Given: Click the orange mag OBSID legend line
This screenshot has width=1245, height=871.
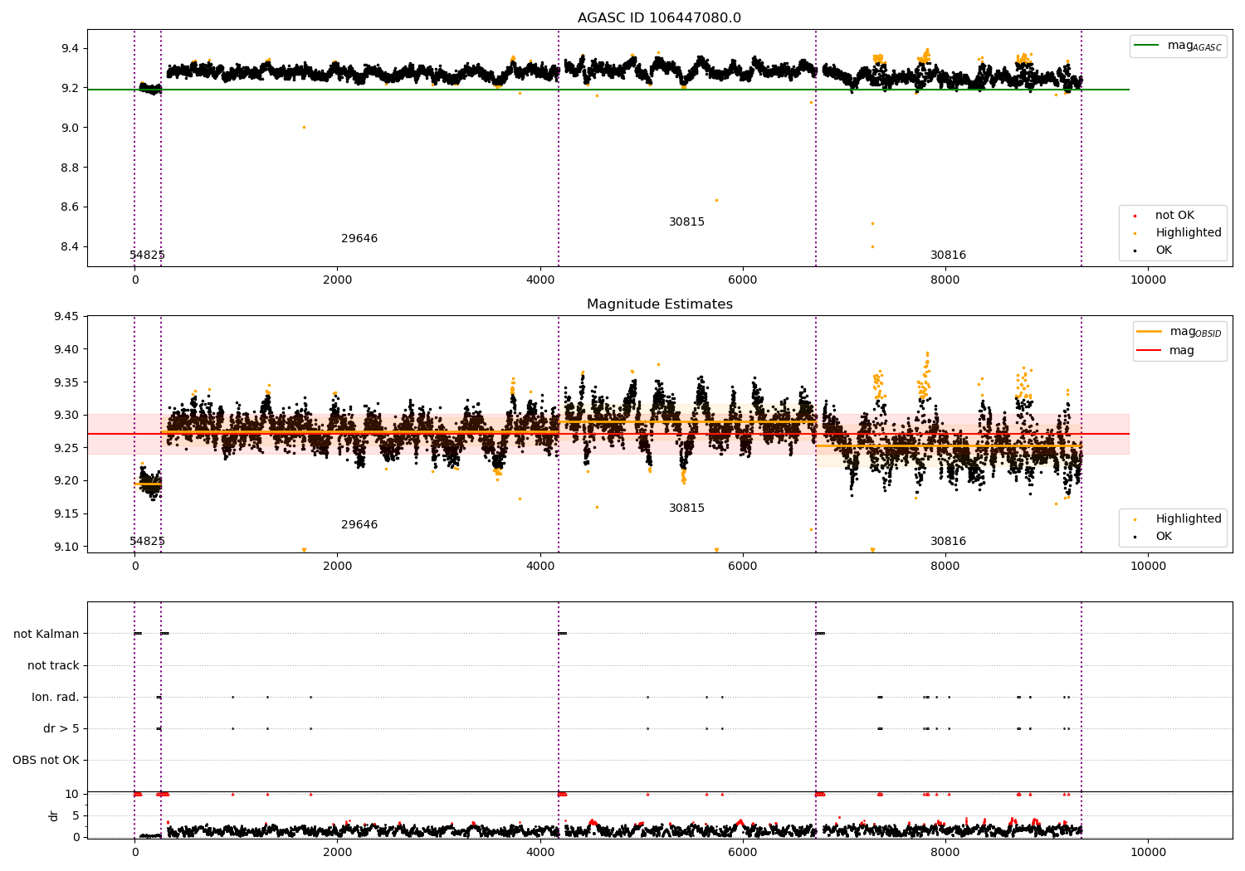Looking at the screenshot, I should click(x=1149, y=332).
